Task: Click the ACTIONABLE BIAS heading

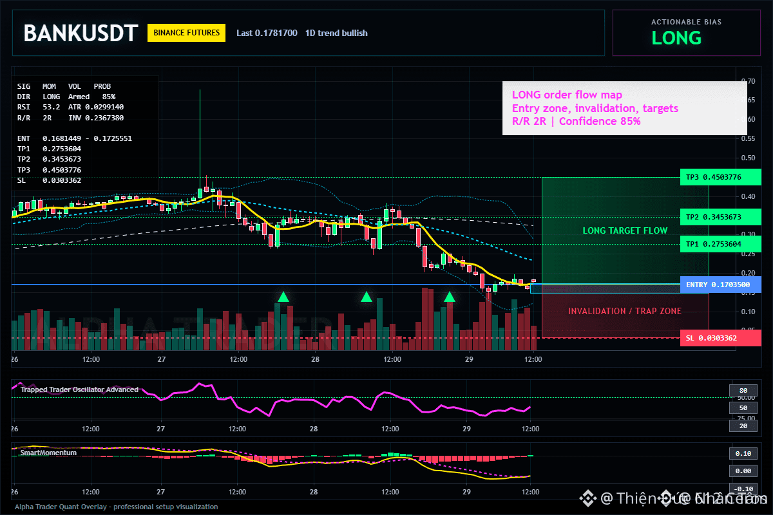Action: point(686,22)
